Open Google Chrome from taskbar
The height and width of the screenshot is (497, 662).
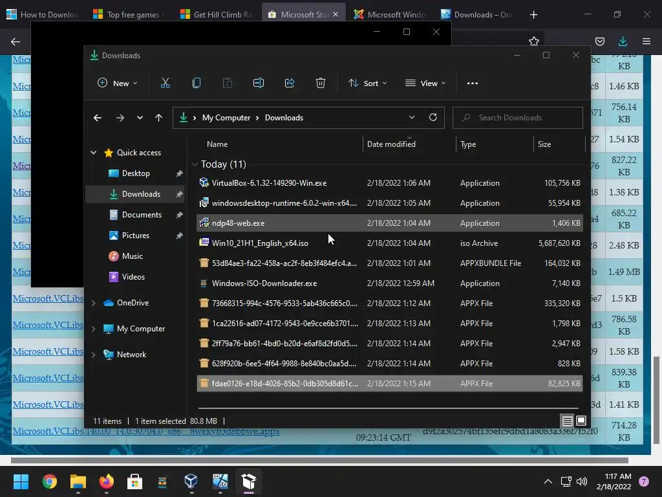[x=50, y=481]
